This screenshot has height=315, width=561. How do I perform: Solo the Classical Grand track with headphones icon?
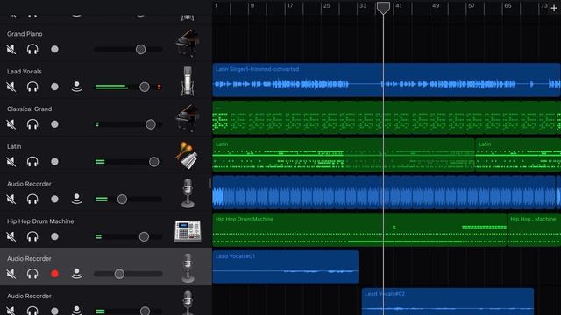tap(32, 124)
